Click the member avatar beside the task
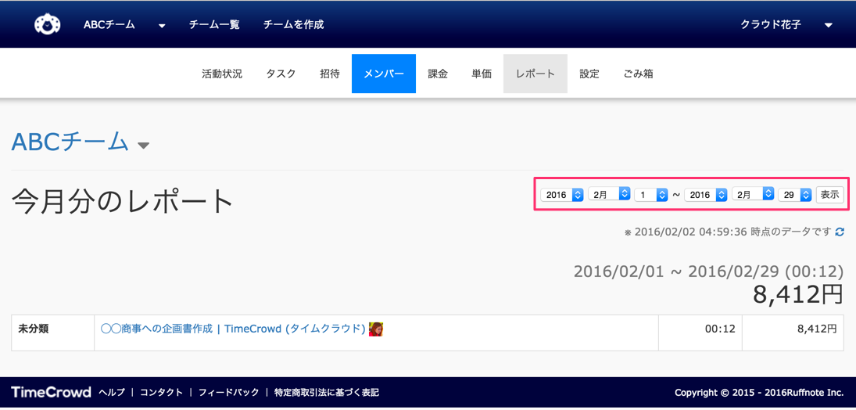 pos(376,329)
